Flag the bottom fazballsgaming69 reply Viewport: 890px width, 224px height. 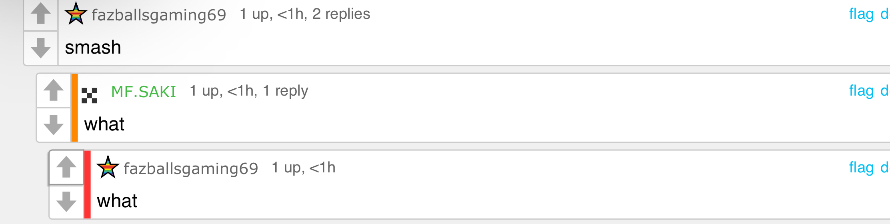tap(861, 168)
